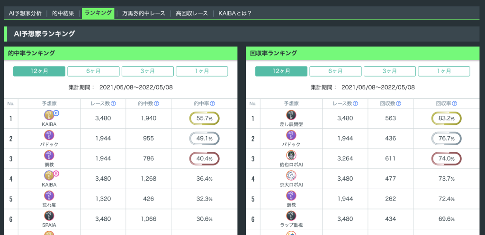Screen dimensions: 485x235
Task: Click 荒れ度 forecaster name
Action: pyautogui.click(x=49, y=205)
